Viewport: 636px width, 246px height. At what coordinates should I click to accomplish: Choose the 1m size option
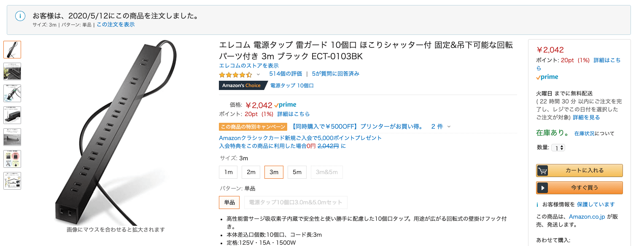click(x=228, y=172)
